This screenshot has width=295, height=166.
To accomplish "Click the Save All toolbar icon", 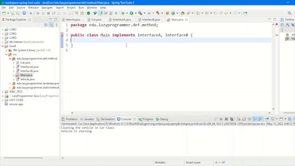I will [x=18, y=13].
